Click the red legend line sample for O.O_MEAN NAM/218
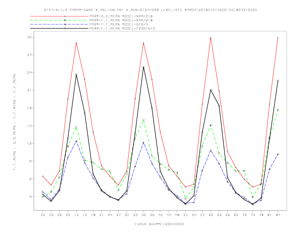Image resolution: width=303 pixels, height=234 pixels. (x=59, y=16)
